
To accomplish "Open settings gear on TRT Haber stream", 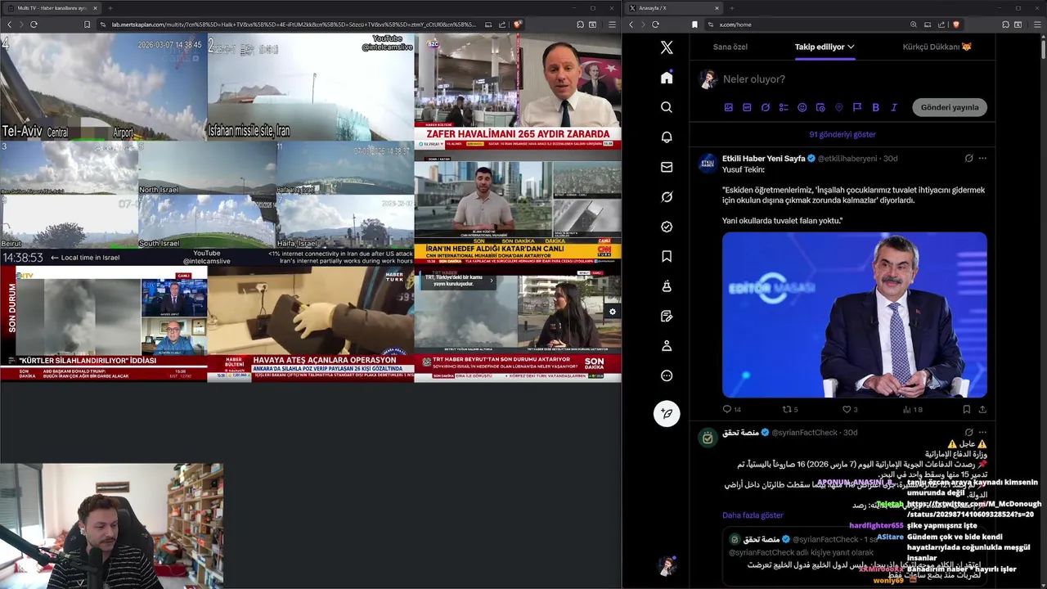I will point(612,312).
